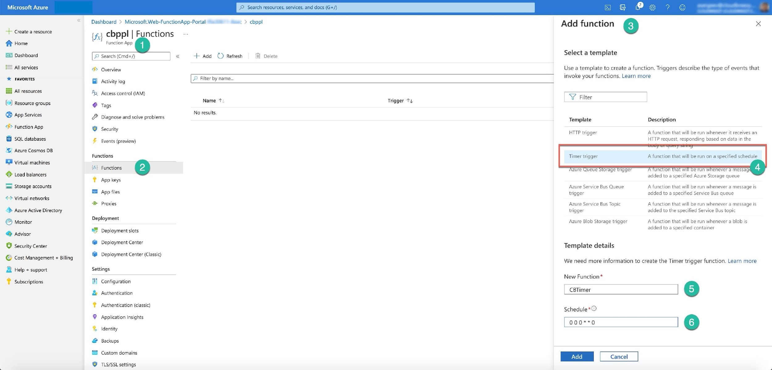Image resolution: width=772 pixels, height=370 pixels.
Task: Sort functions by Name column
Action: (213, 101)
